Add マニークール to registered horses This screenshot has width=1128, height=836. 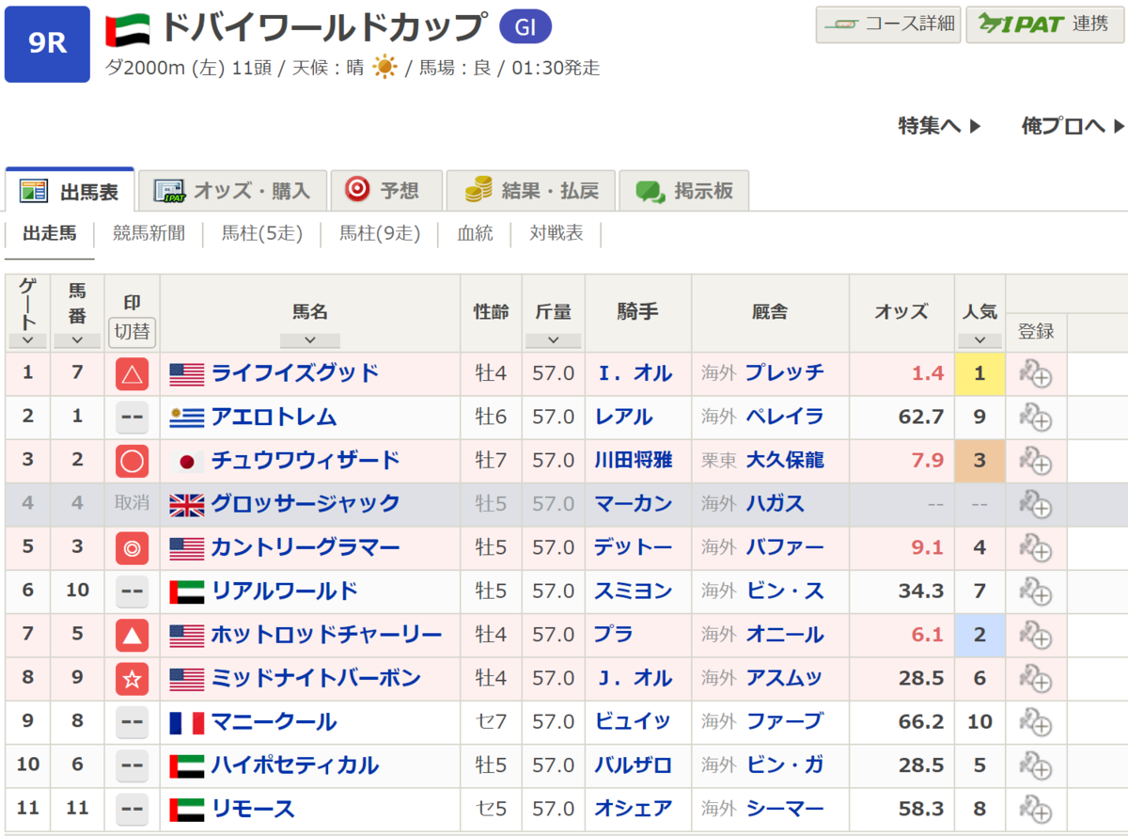(x=1035, y=721)
